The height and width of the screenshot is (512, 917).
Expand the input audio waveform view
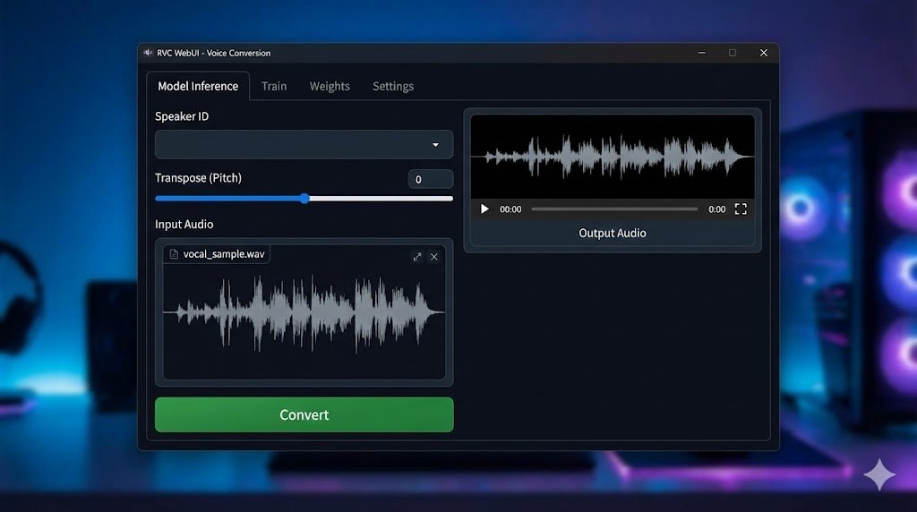pos(417,257)
